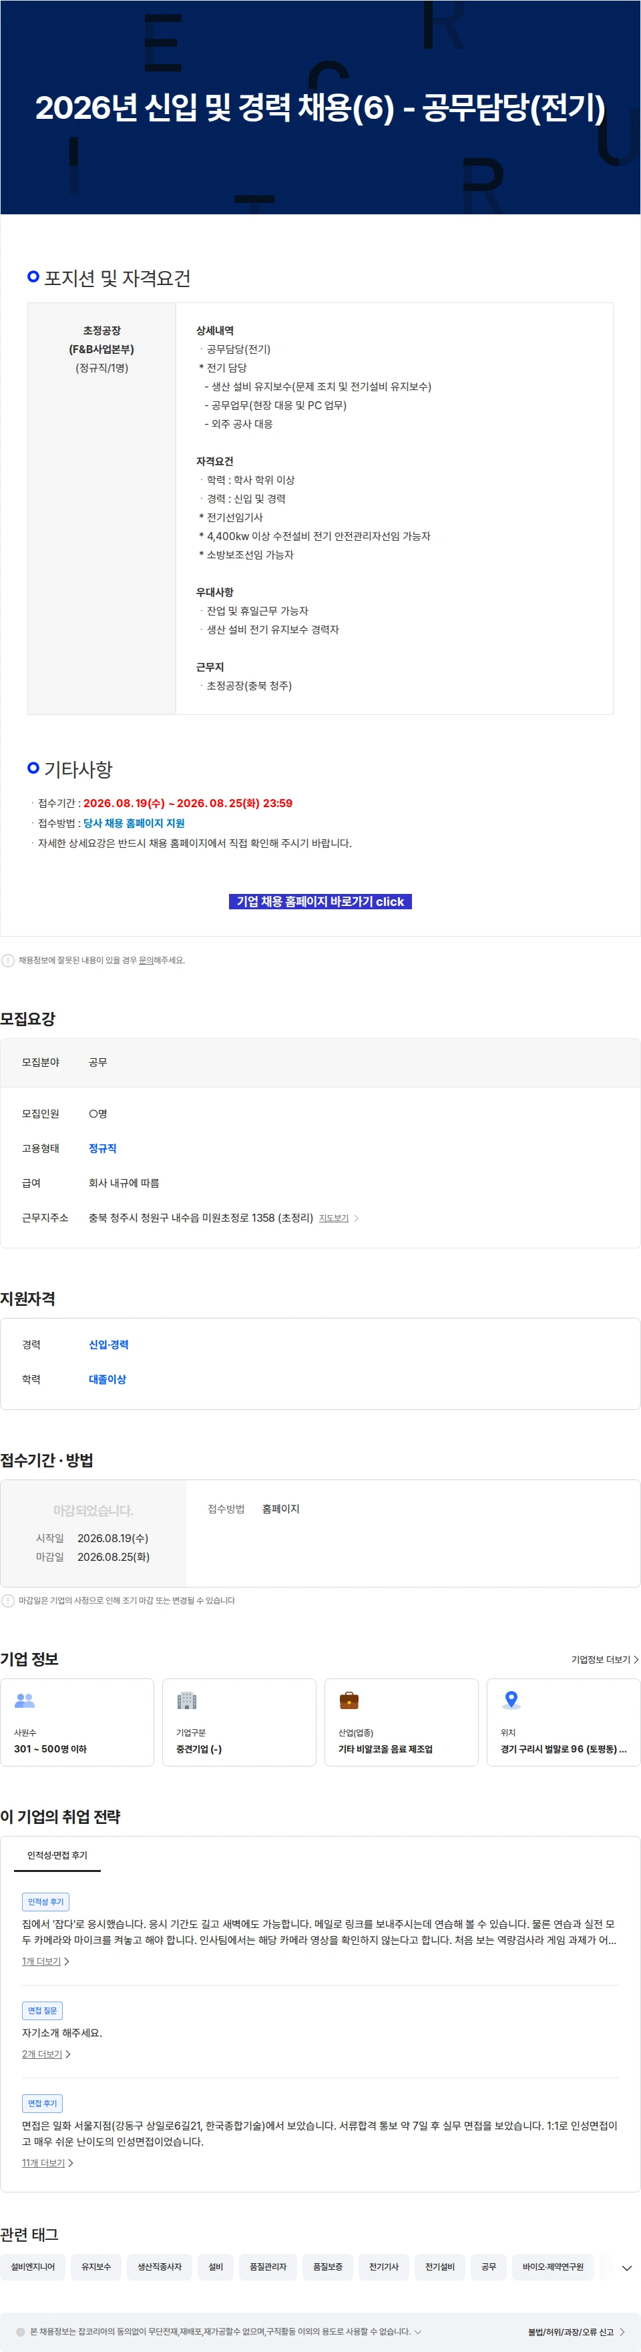This screenshot has width=641, height=2352.
Task: Click the grey circle icon in footer notice
Action: pos(21,2331)
